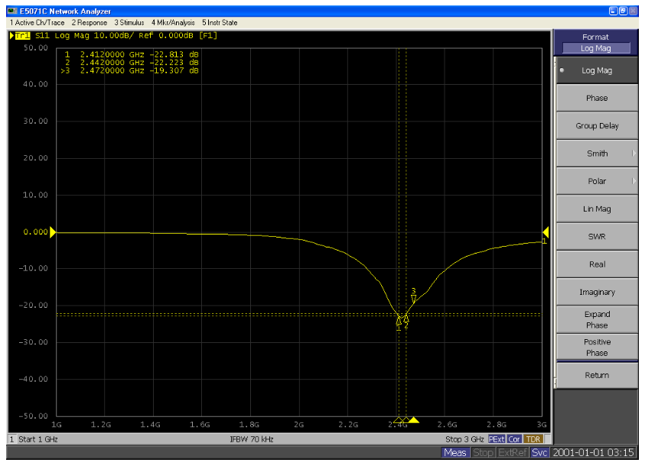Viewport: 645px width, 469px height.
Task: Switch format to Lin Mag
Action: (x=597, y=209)
